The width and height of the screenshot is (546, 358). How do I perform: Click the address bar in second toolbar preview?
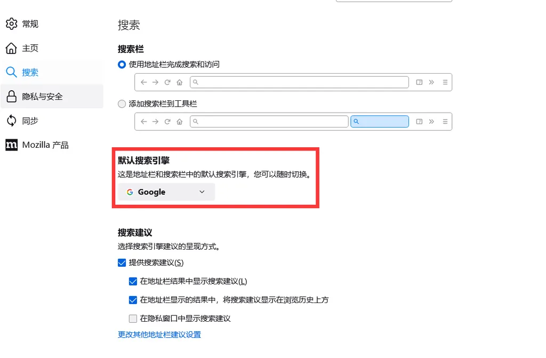269,122
